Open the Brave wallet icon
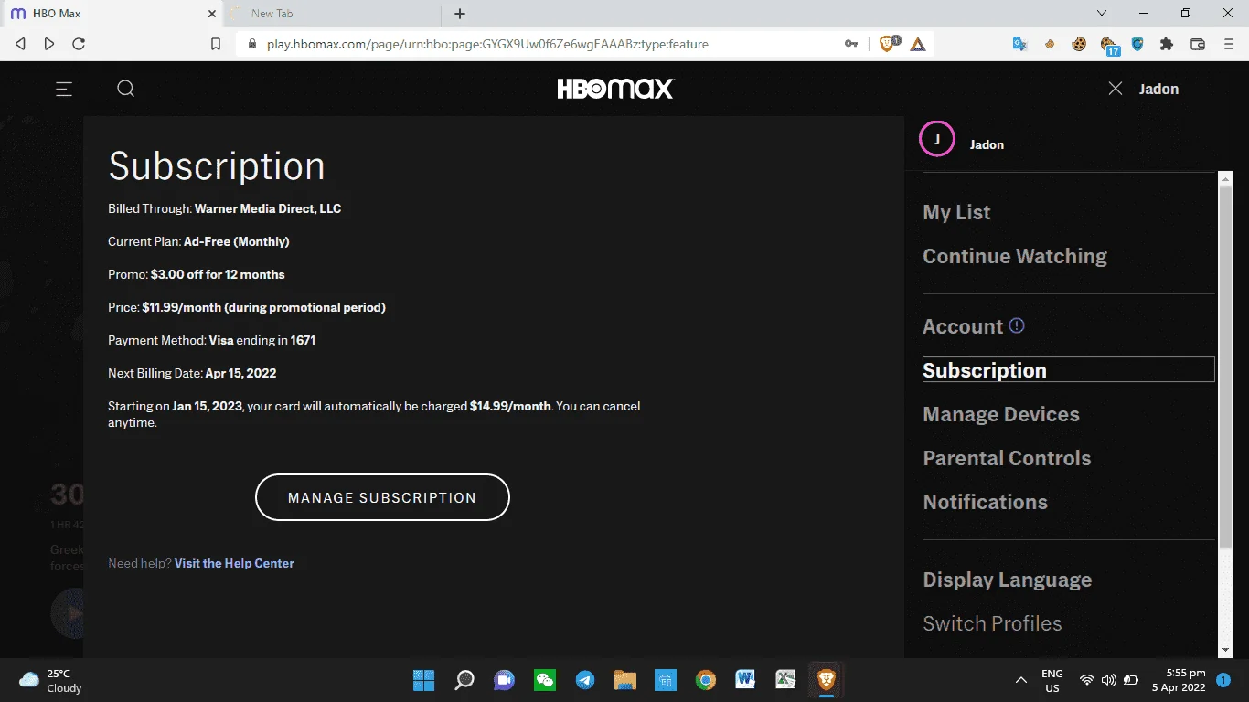 tap(1198, 44)
